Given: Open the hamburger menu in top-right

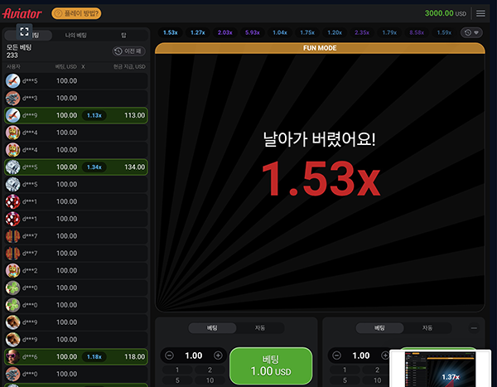Looking at the screenshot, I should [481, 13].
